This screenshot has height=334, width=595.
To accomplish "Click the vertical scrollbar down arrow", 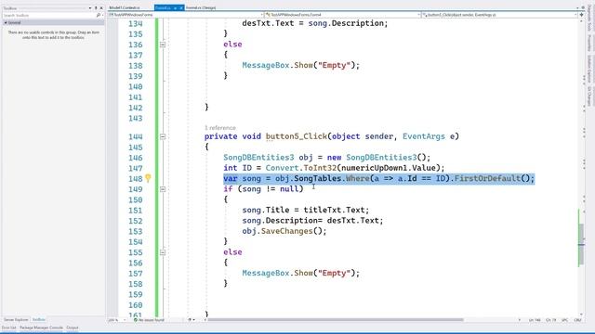I will pyautogui.click(x=581, y=314).
